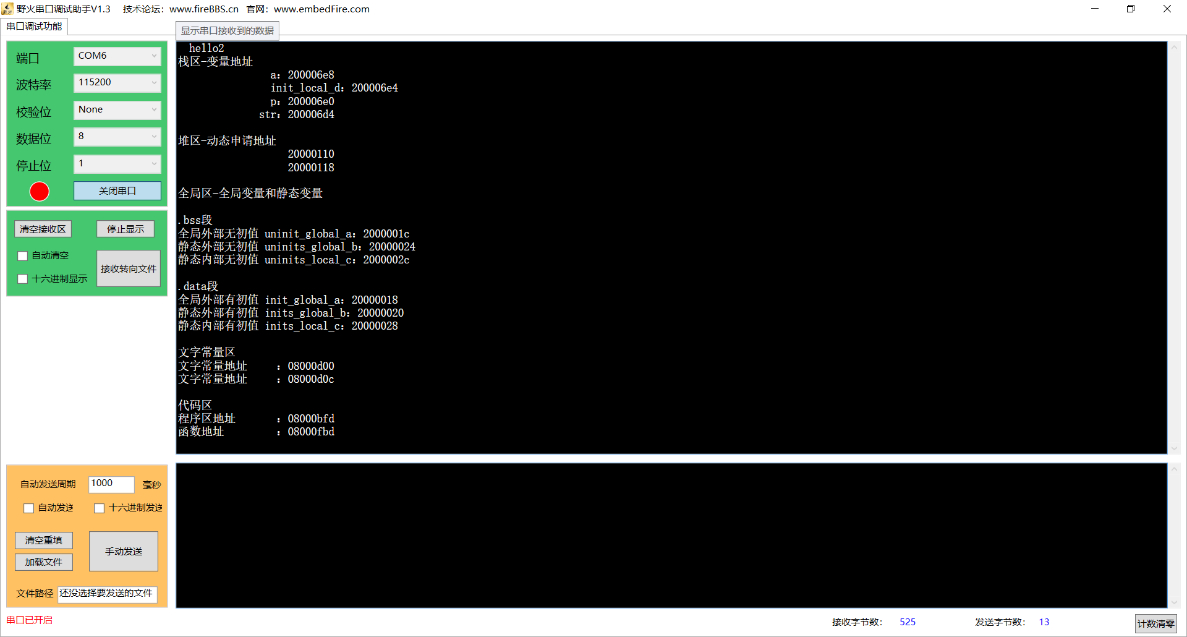Click the 堆区-动态申请地址 heading line
This screenshot has width=1187, height=637.
click(227, 141)
